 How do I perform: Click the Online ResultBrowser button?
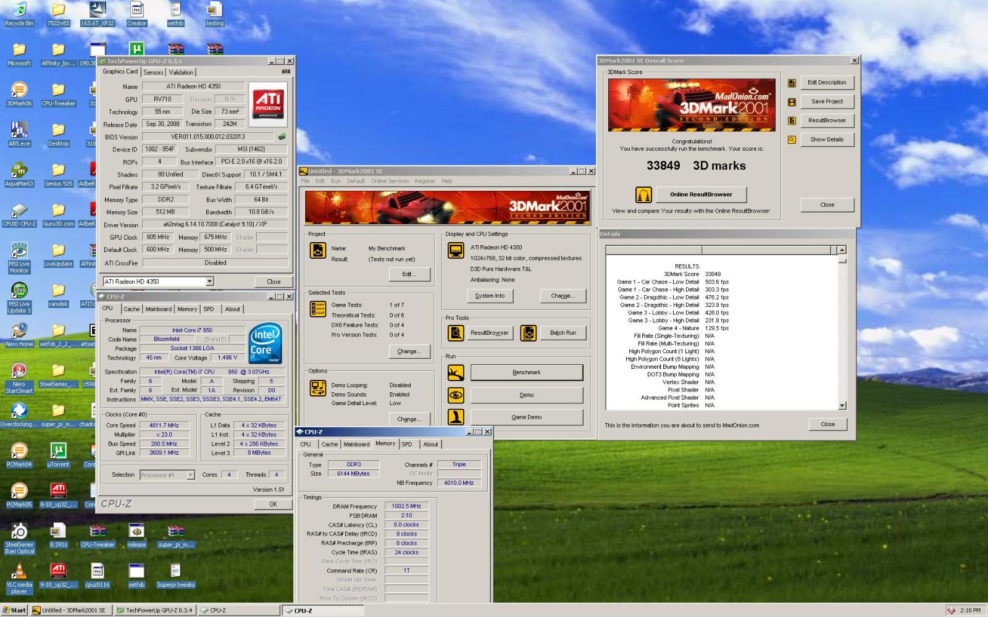tap(701, 195)
